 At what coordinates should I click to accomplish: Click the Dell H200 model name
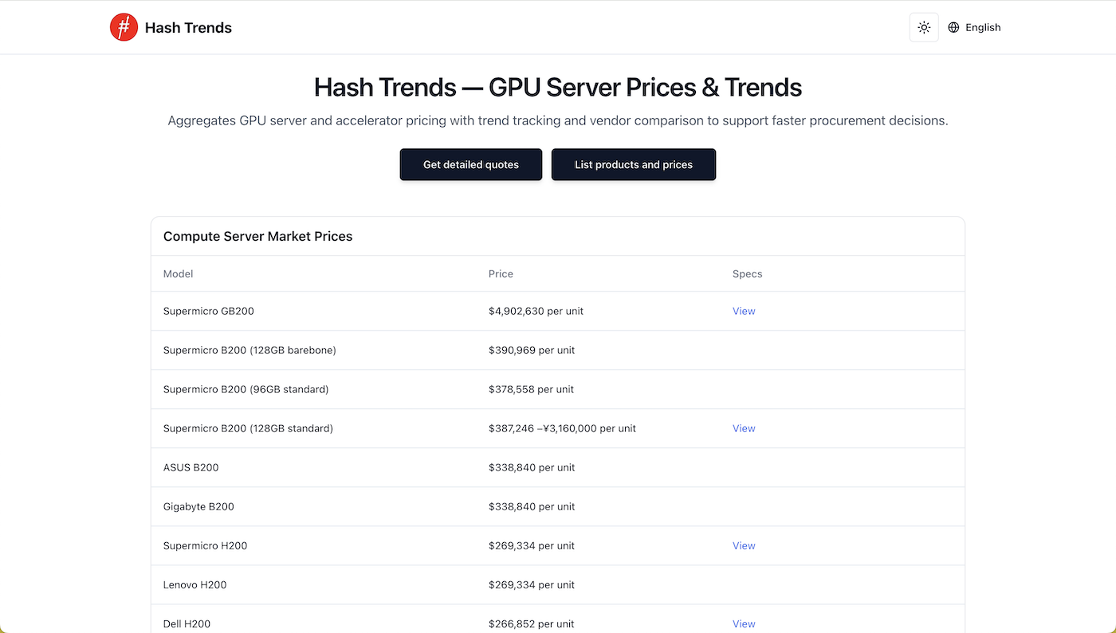[x=187, y=623]
